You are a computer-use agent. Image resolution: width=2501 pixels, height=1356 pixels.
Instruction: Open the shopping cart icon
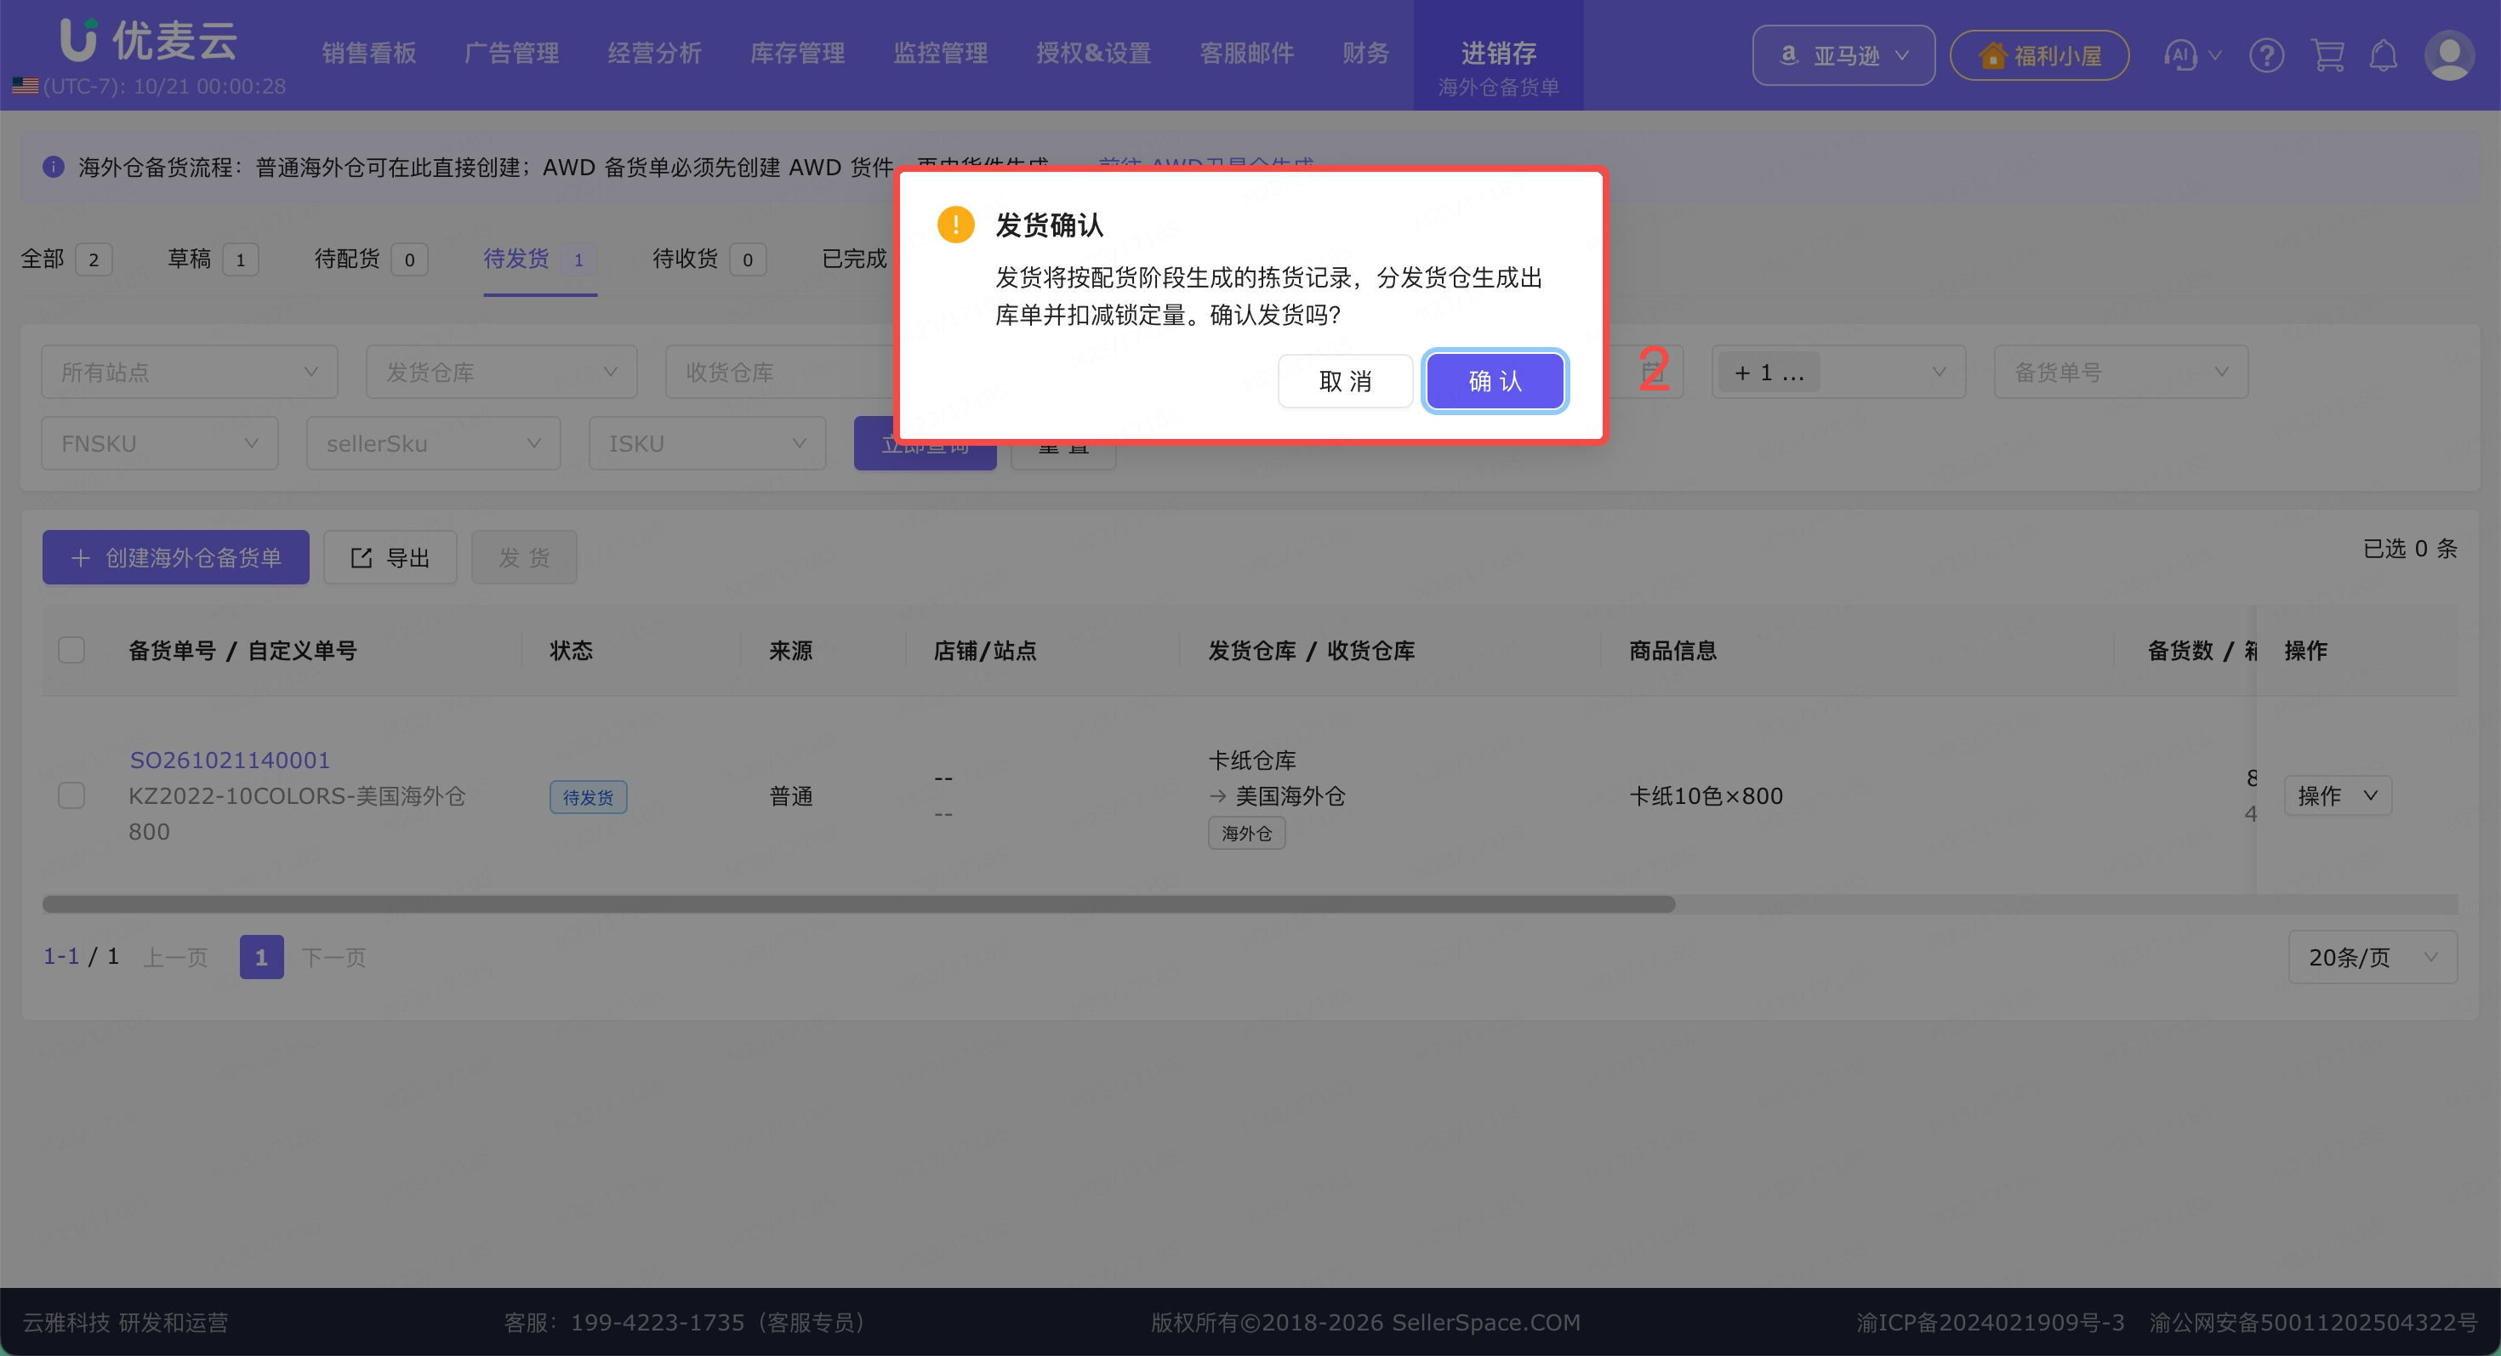(x=2327, y=55)
